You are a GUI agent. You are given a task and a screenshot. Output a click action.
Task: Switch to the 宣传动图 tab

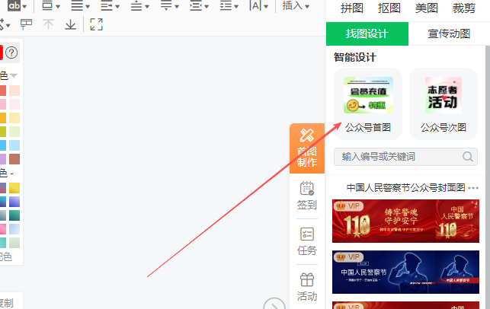click(449, 34)
